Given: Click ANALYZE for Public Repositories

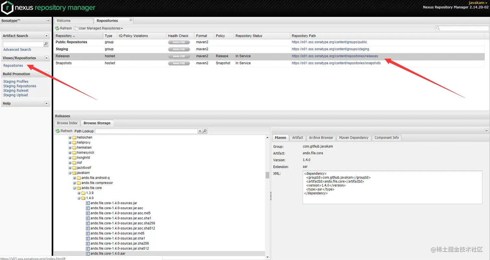Looking at the screenshot, I should click(179, 42).
